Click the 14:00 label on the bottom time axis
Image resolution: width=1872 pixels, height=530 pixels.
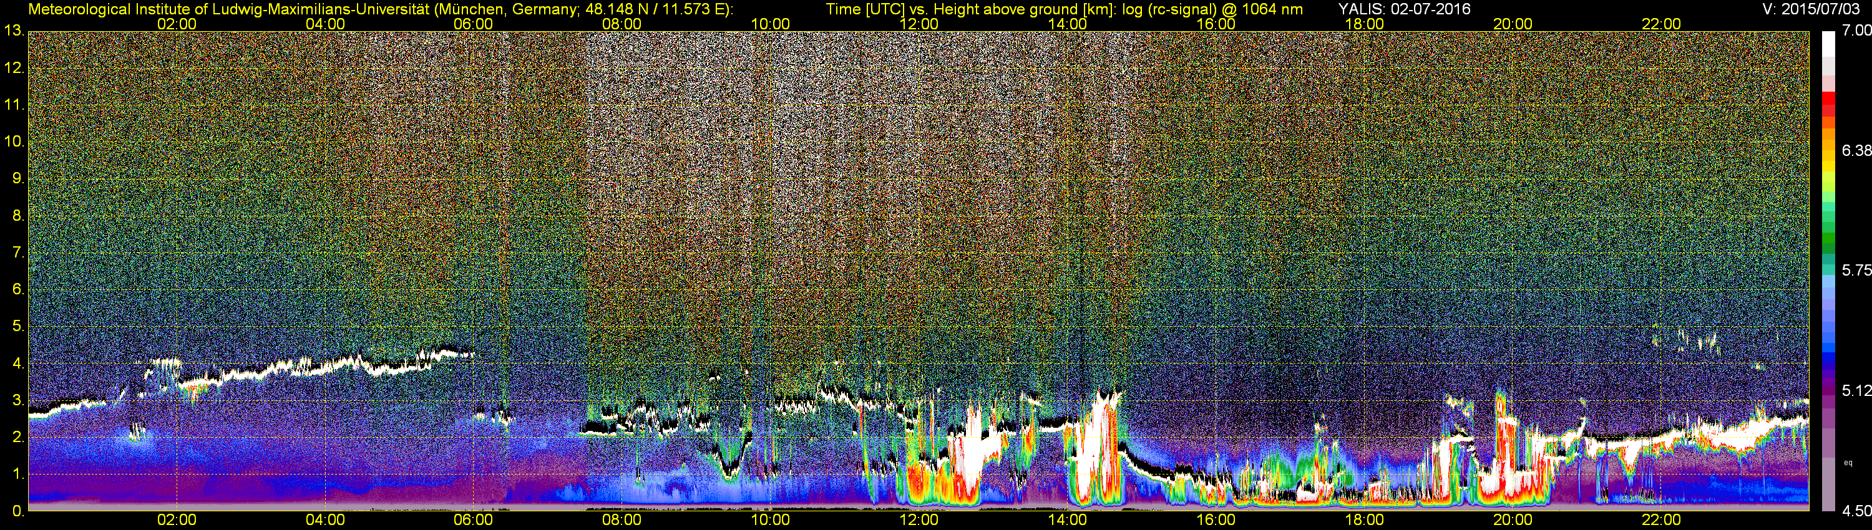click(x=1068, y=520)
